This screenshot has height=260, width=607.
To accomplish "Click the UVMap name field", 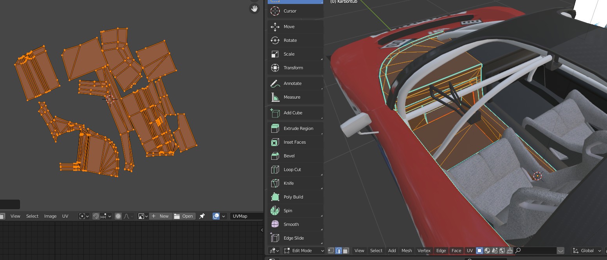I will point(247,216).
